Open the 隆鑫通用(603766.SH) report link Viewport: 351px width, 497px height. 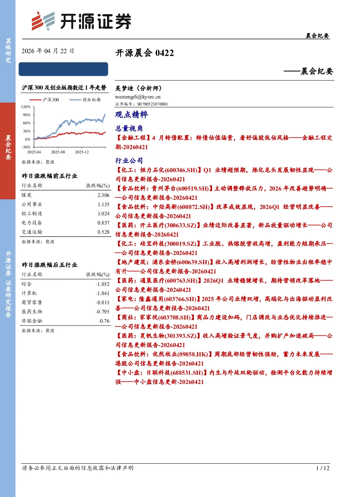click(224, 304)
